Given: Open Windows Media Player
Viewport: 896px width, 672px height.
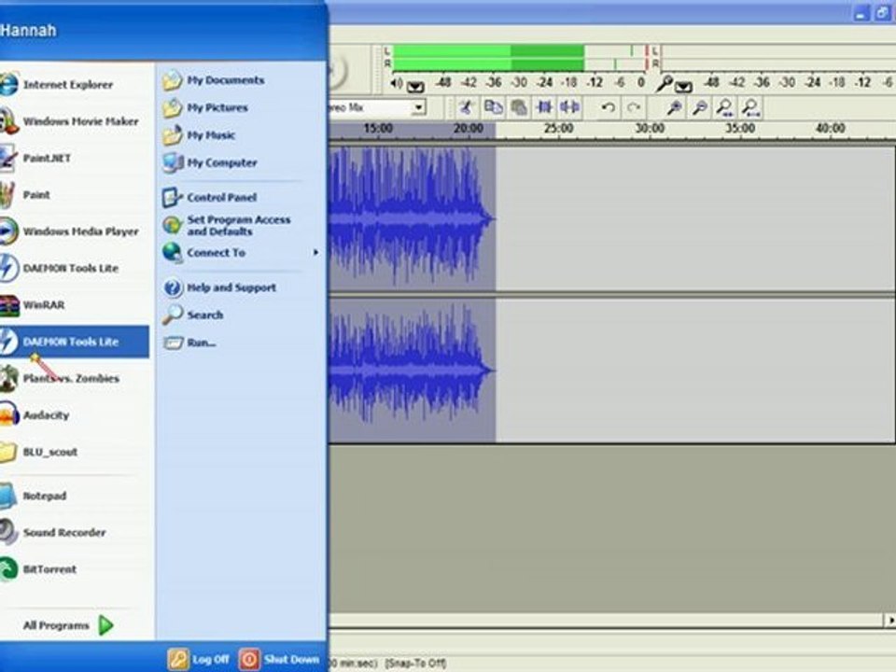Looking at the screenshot, I should tap(75, 231).
